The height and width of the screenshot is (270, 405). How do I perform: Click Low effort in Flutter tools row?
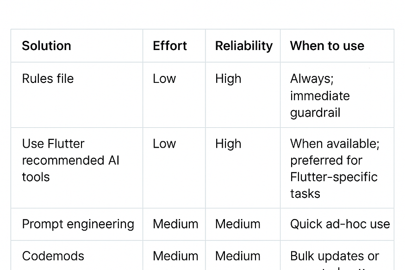click(x=164, y=144)
